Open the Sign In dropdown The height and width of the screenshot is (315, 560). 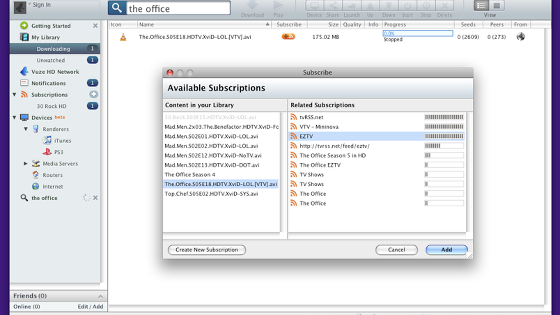coord(40,5)
